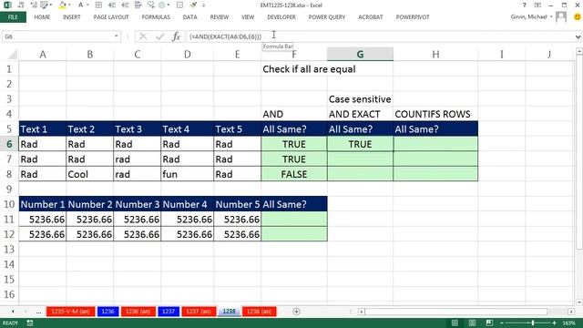Switch to sheet tab 1236 (an)
This screenshot has height=328, width=583.
click(138, 312)
